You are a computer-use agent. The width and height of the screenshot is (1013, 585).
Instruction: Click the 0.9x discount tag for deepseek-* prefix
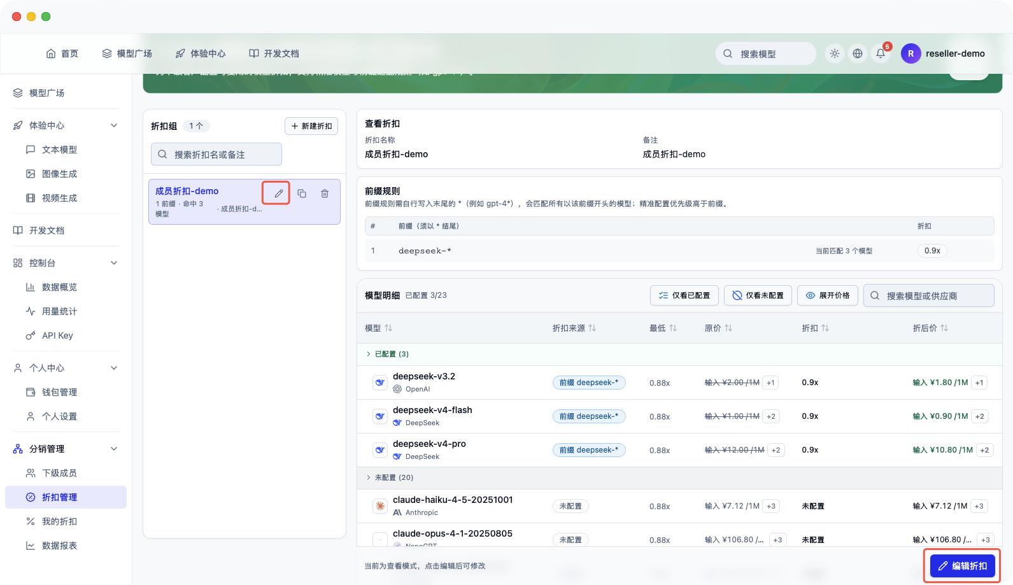pyautogui.click(x=932, y=251)
